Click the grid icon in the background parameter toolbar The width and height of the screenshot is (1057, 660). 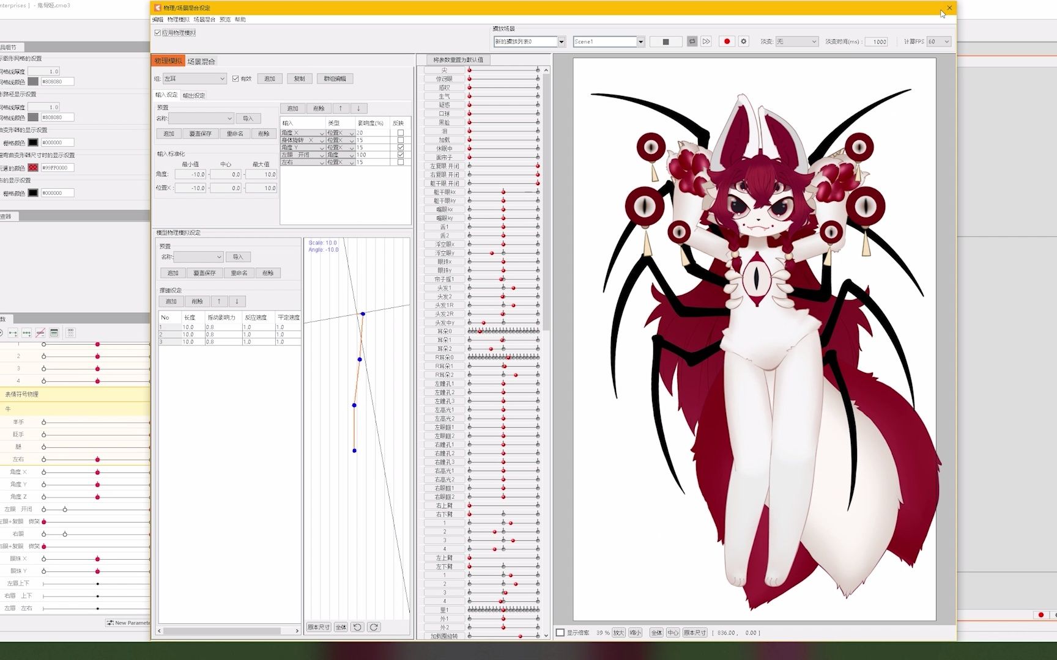coord(71,333)
